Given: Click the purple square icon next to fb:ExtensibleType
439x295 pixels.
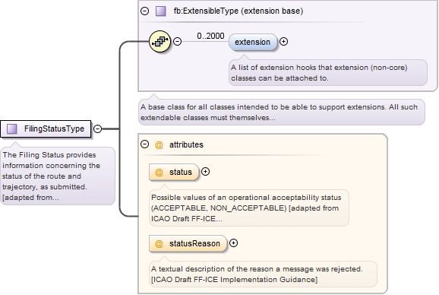Looking at the screenshot, I should [x=161, y=11].
